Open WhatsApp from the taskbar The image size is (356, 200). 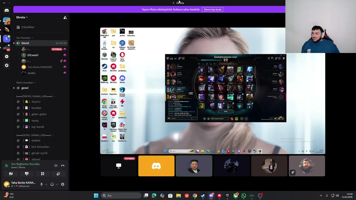point(244,196)
